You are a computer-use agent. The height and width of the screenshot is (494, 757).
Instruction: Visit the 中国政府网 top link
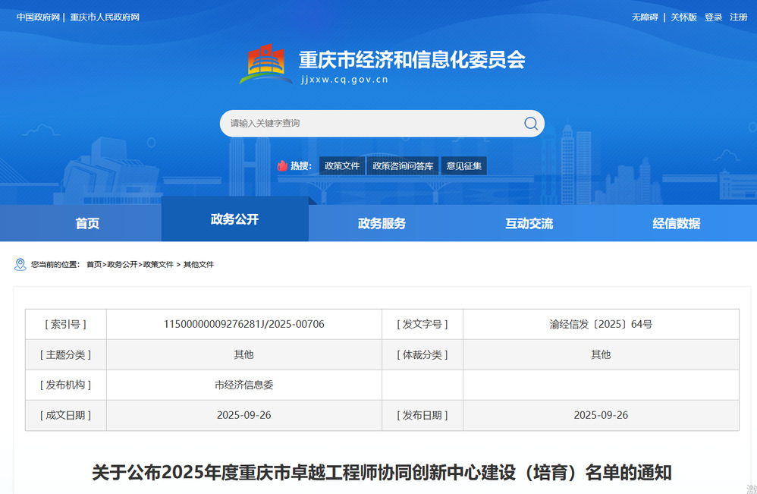(x=38, y=17)
